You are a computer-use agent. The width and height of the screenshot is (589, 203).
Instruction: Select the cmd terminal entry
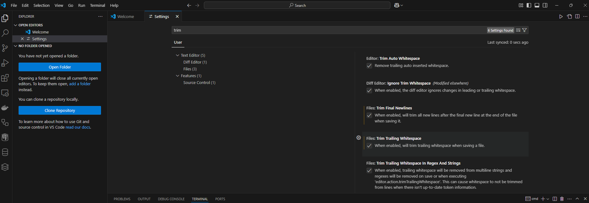pyautogui.click(x=532, y=199)
